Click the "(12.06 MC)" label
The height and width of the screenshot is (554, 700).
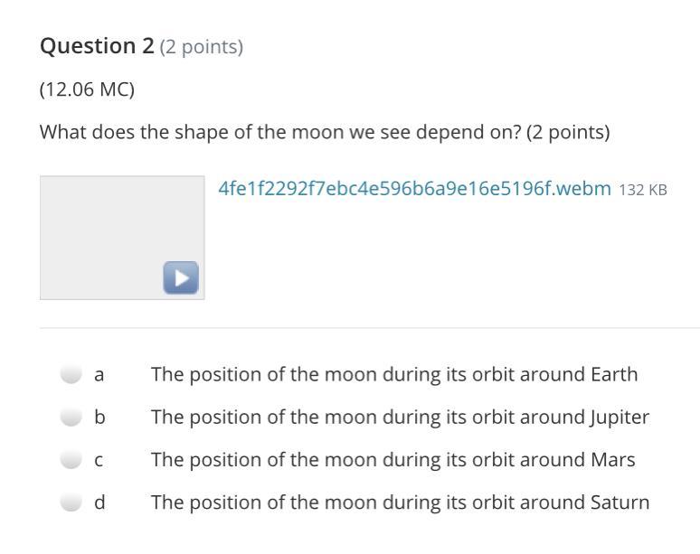pos(87,89)
